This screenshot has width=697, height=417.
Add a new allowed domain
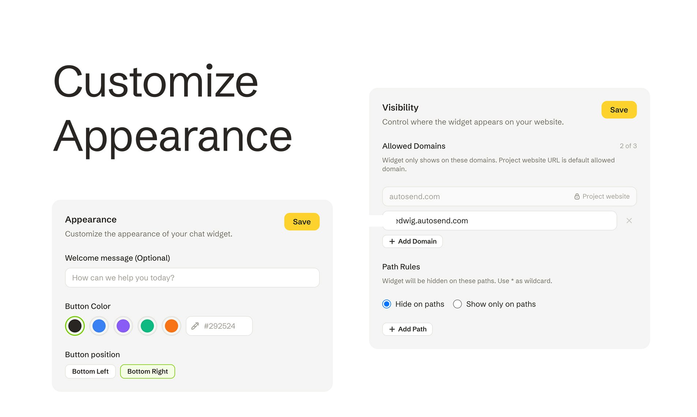click(412, 241)
